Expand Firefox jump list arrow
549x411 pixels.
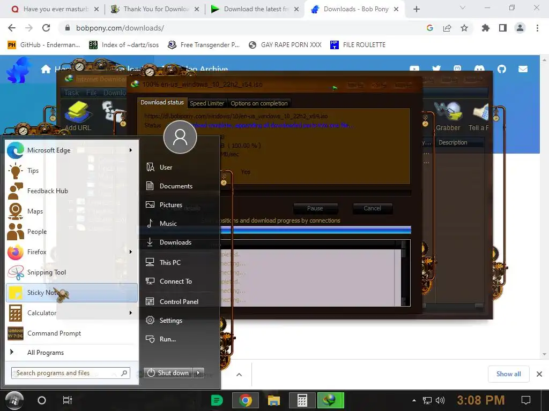click(x=131, y=252)
